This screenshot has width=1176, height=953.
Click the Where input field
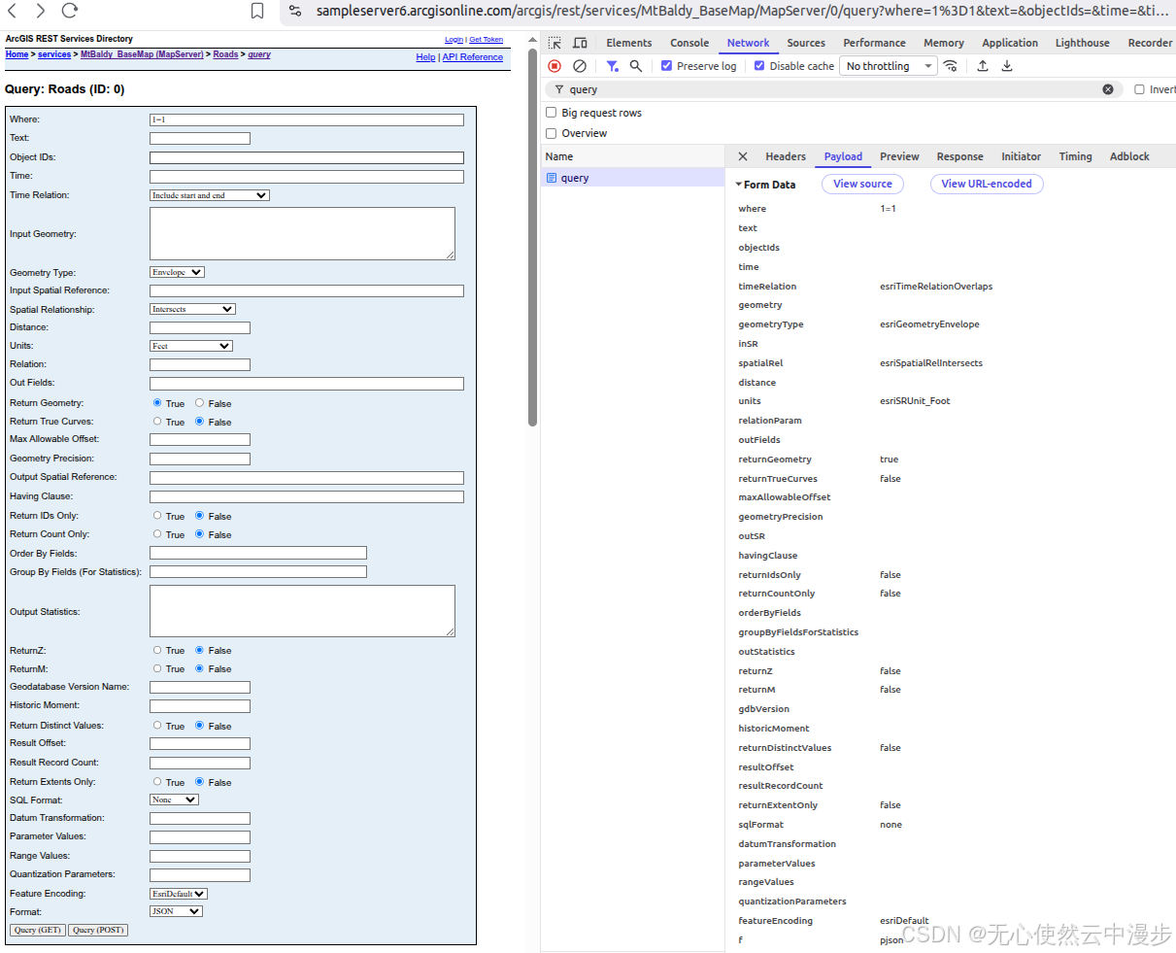(307, 119)
